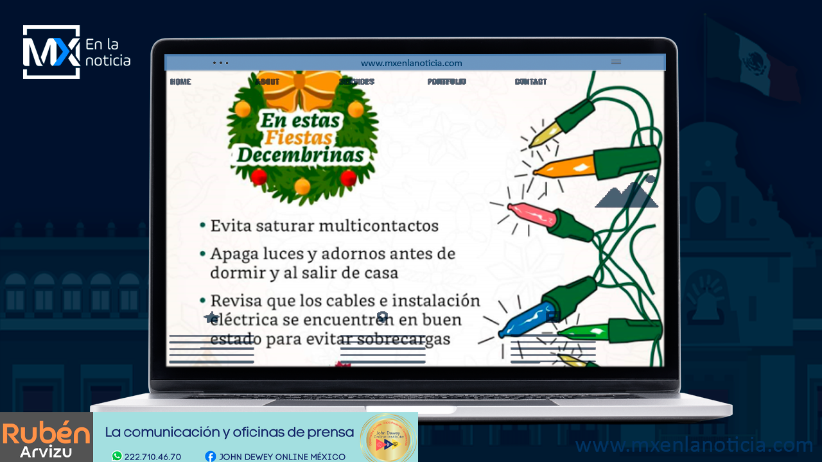The width and height of the screenshot is (822, 462).
Task: Click the pink Christmas light bulb illustration
Action: click(x=551, y=221)
